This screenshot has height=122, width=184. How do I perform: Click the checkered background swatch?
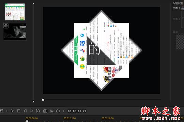pyautogui.click(x=180, y=42)
